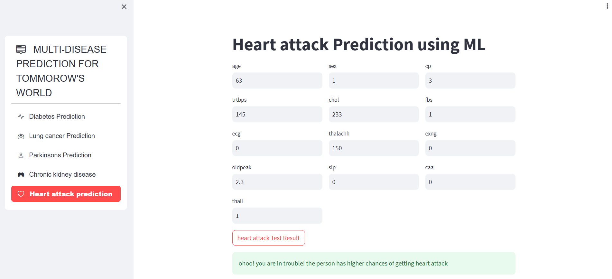Click the heart attack Test Result button
This screenshot has width=612, height=279.
(x=268, y=238)
